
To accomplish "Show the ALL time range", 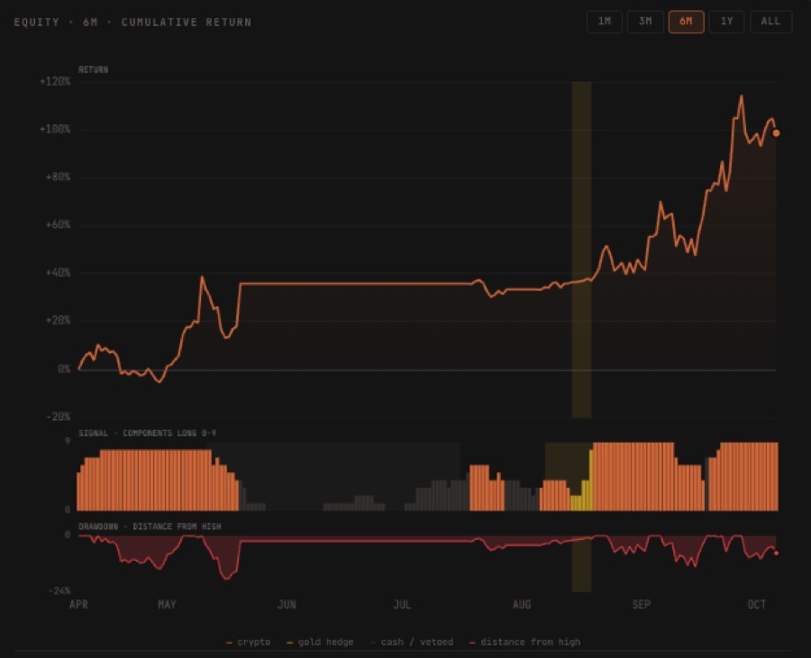I will tap(770, 22).
